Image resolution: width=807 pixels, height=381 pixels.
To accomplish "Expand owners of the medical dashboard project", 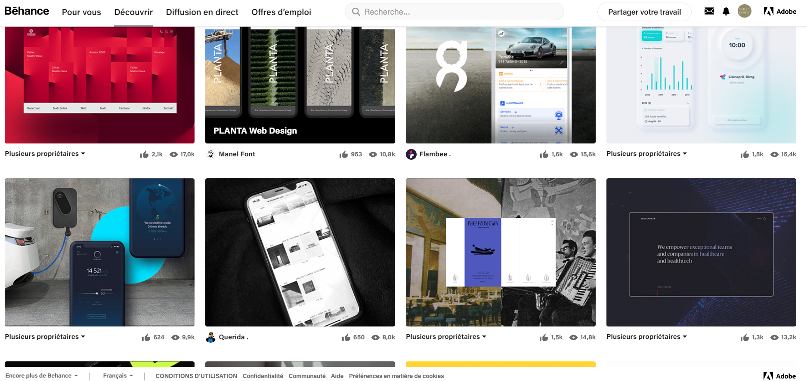I will click(646, 153).
